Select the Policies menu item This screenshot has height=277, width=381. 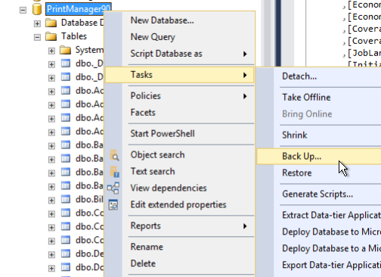tap(179, 96)
